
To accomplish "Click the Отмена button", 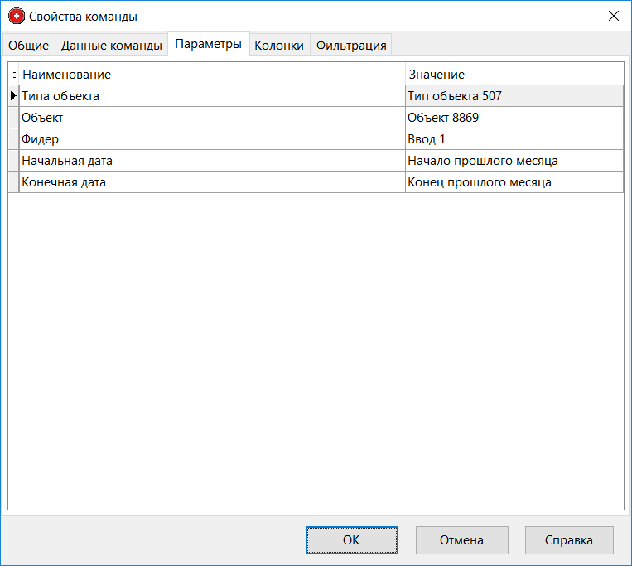I will (x=461, y=539).
